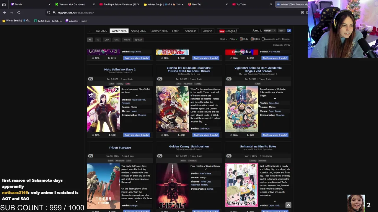Click the star score icon on Yuusha-kei ni Shosu card
378x212 pixels.
(x=162, y=135)
